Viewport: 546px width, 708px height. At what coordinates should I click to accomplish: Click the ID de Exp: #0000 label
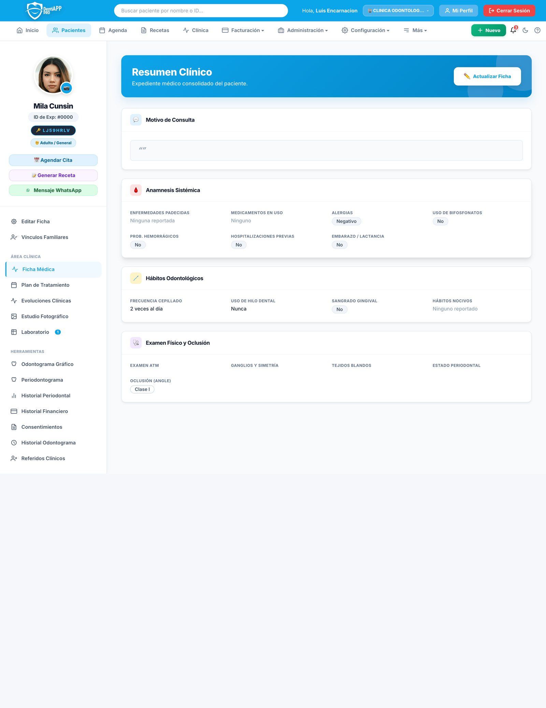[x=53, y=117]
